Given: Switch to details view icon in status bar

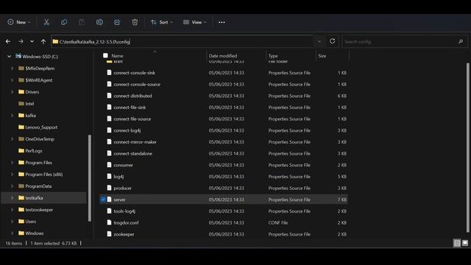Looking at the screenshot, I should point(457,243).
